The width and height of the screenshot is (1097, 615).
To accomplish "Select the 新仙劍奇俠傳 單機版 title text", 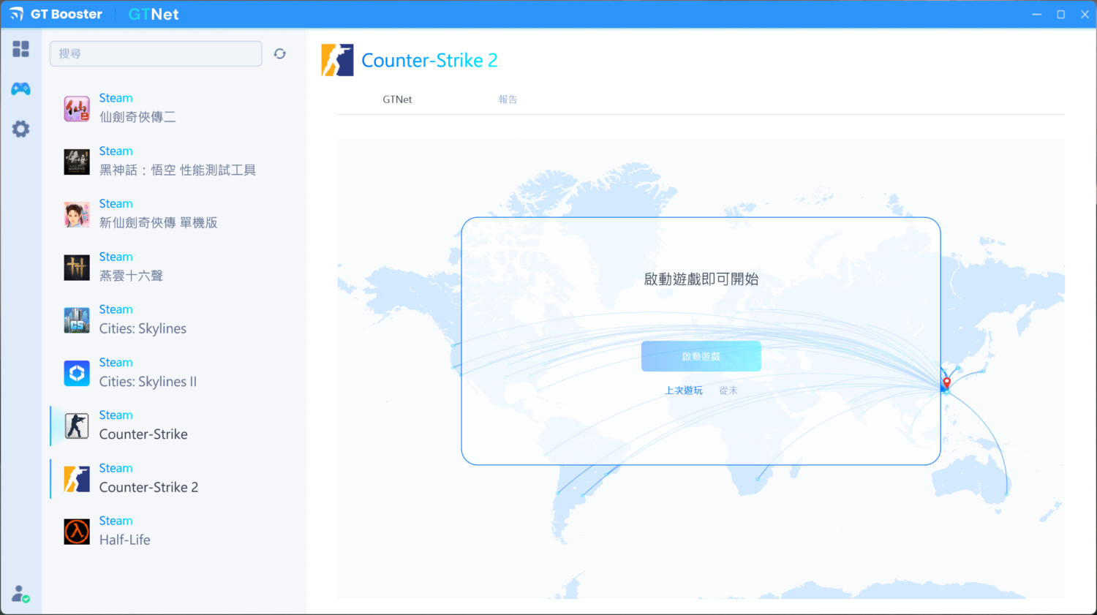I will pos(159,223).
